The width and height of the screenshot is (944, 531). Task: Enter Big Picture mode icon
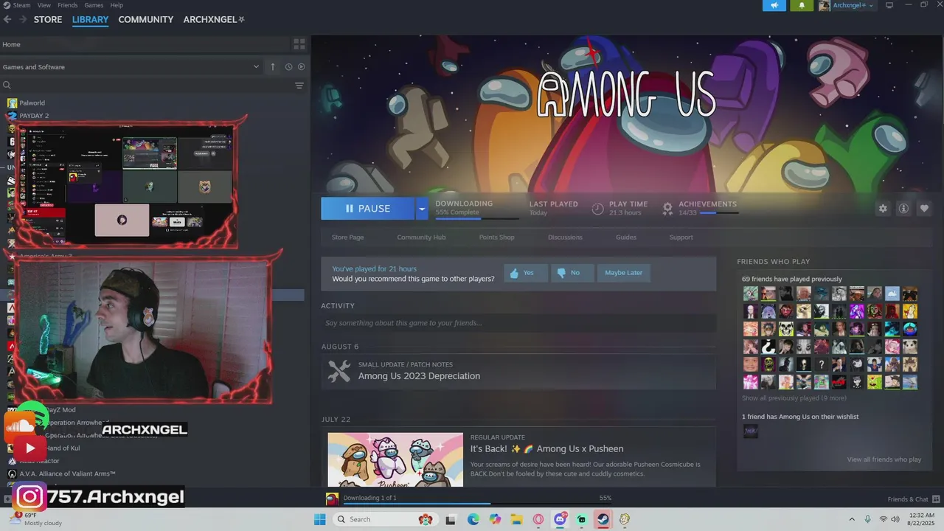tap(889, 5)
